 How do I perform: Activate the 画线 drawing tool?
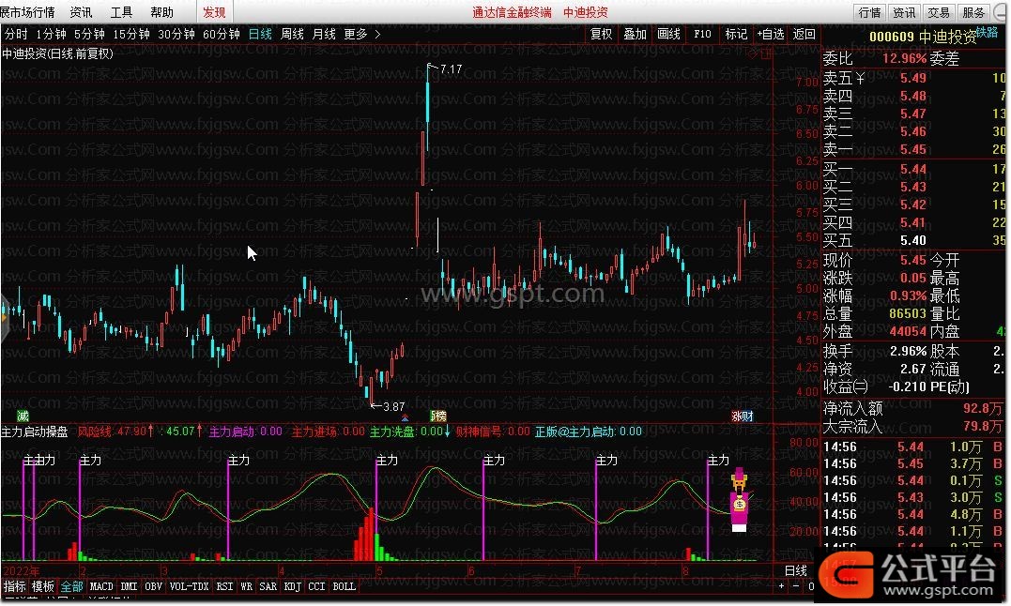(x=668, y=34)
